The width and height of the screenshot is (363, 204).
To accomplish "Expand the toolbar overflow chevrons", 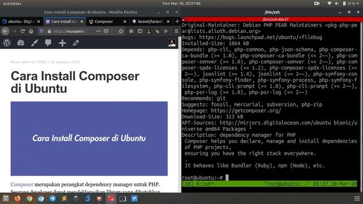I will tap(165, 31).
